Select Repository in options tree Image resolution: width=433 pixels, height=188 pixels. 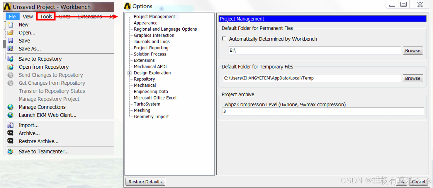(x=144, y=79)
